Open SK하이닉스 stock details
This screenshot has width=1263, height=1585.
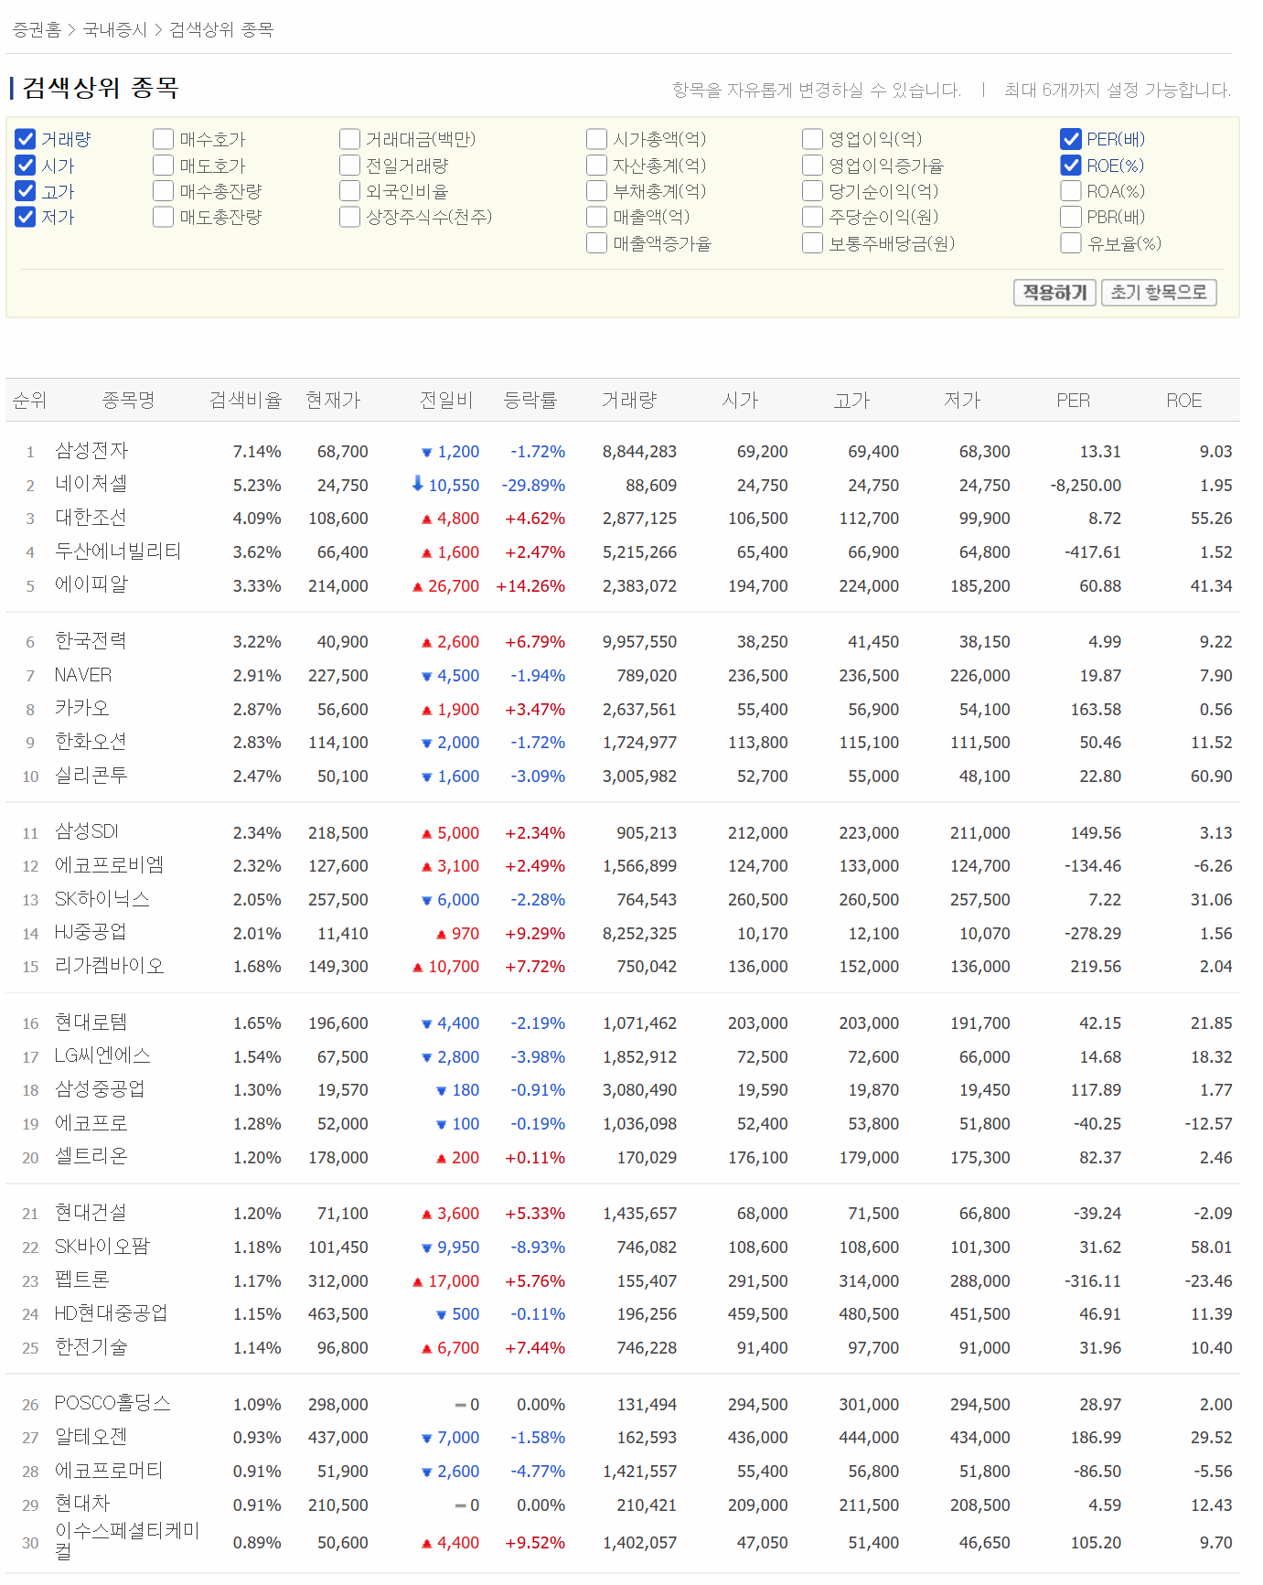point(102,899)
